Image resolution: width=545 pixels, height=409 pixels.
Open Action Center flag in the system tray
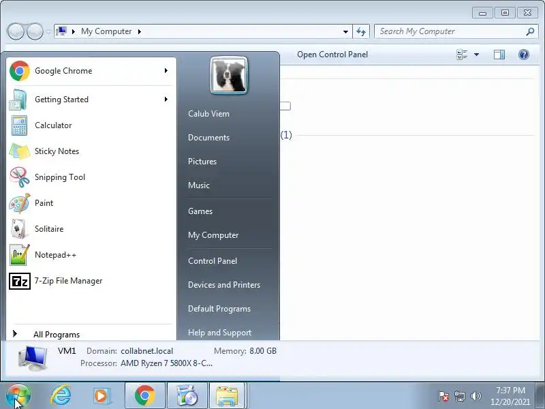click(443, 396)
